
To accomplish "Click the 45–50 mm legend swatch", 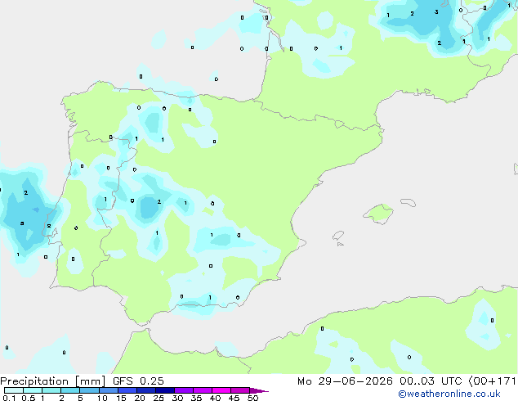I will (240, 390).
